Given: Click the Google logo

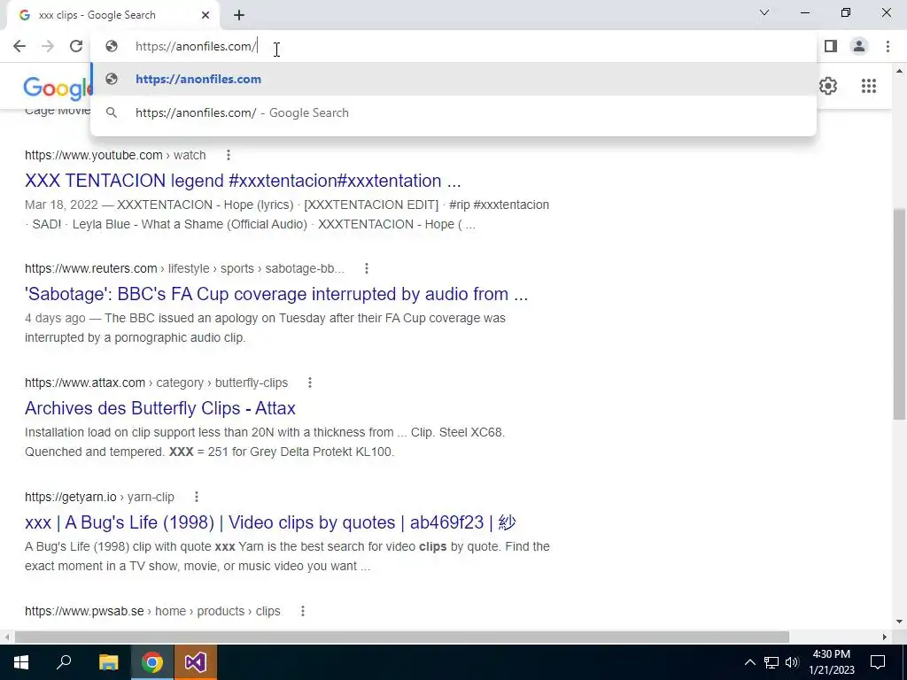Looking at the screenshot, I should point(58,89).
